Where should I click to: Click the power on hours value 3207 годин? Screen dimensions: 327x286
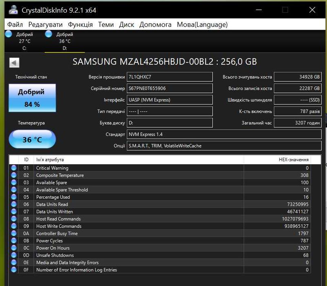298,123
